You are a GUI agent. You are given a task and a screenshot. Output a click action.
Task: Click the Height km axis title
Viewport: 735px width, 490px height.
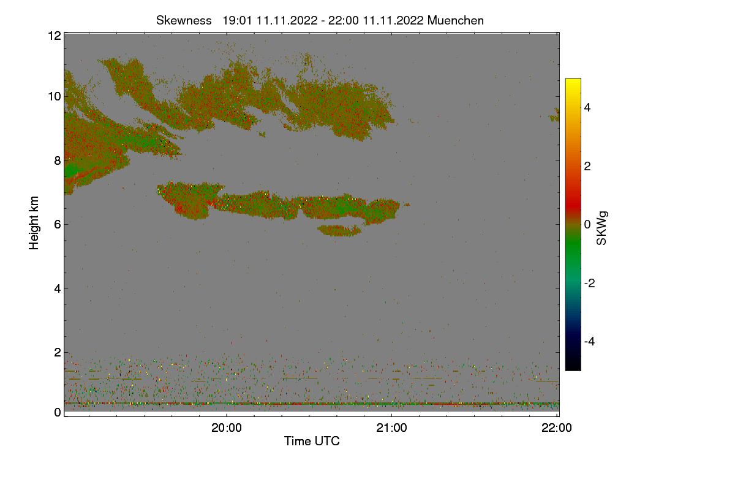pyautogui.click(x=34, y=223)
